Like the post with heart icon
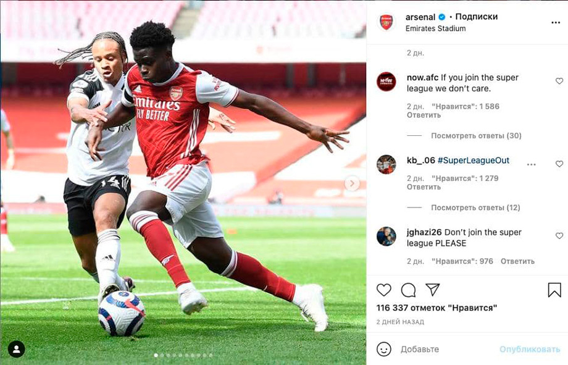The image size is (568, 365). click(384, 290)
